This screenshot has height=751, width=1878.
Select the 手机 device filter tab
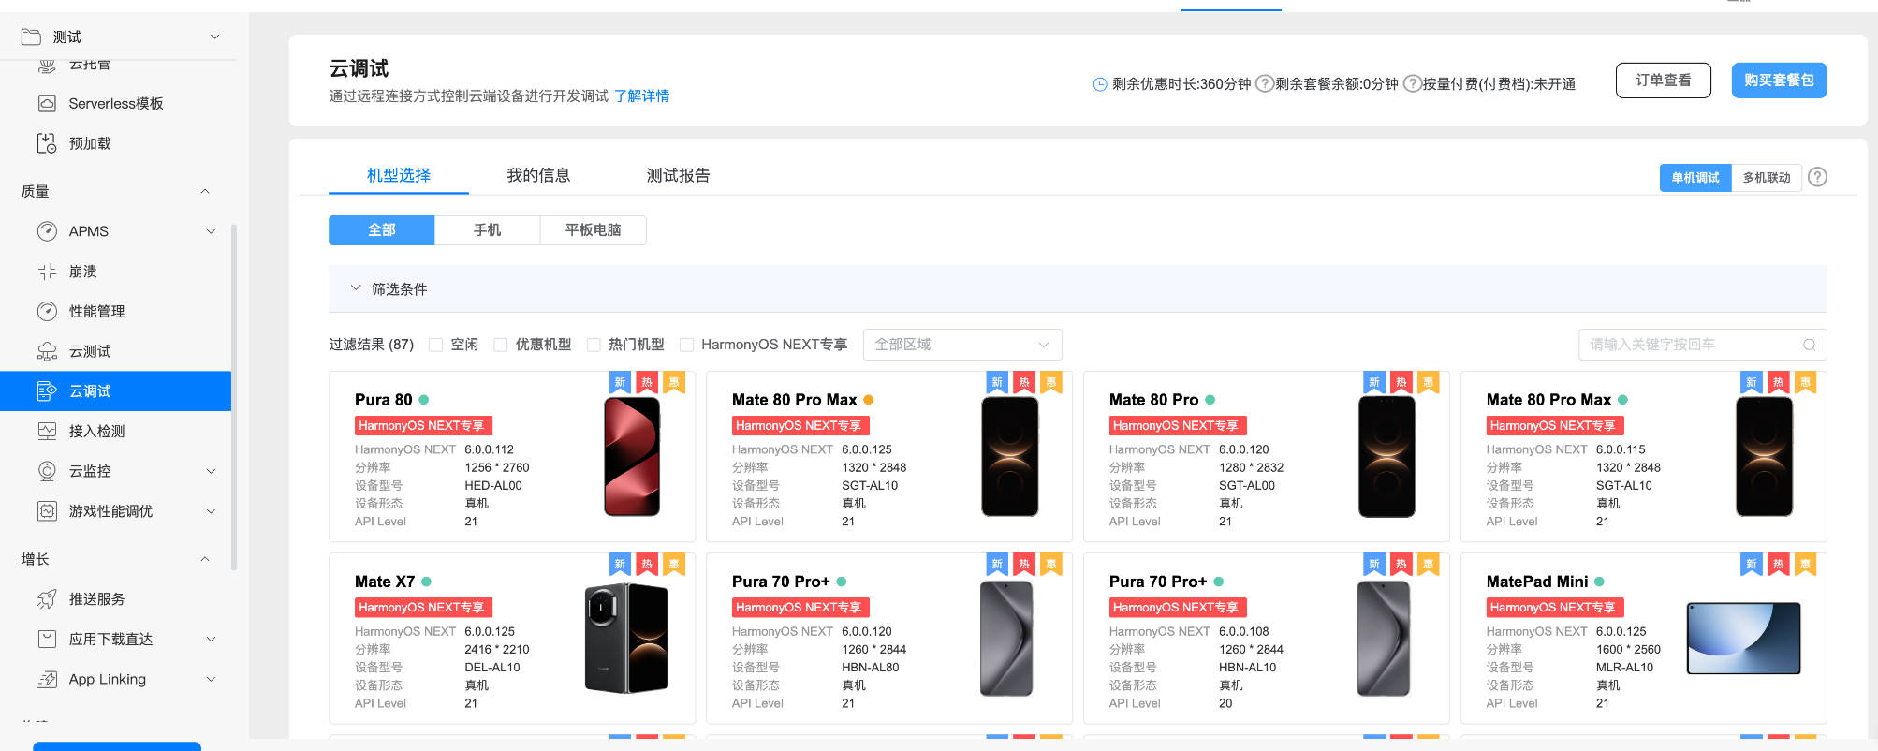tap(487, 230)
